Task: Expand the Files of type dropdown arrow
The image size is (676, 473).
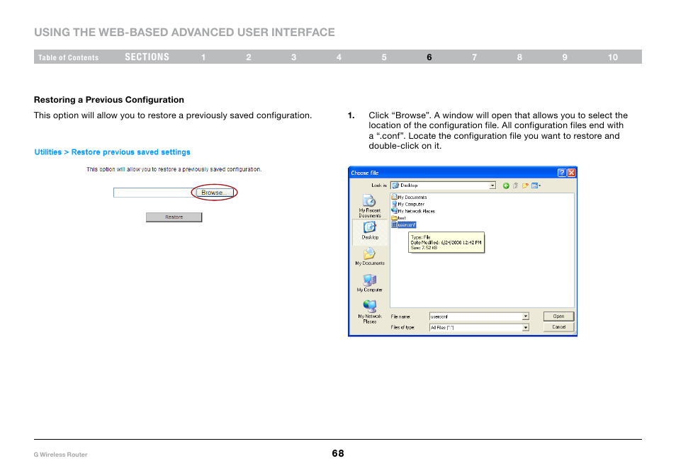Action: tap(526, 328)
